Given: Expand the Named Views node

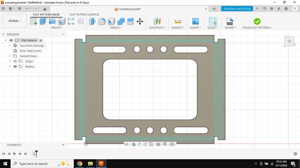Looking at the screenshot, I should (9, 56).
